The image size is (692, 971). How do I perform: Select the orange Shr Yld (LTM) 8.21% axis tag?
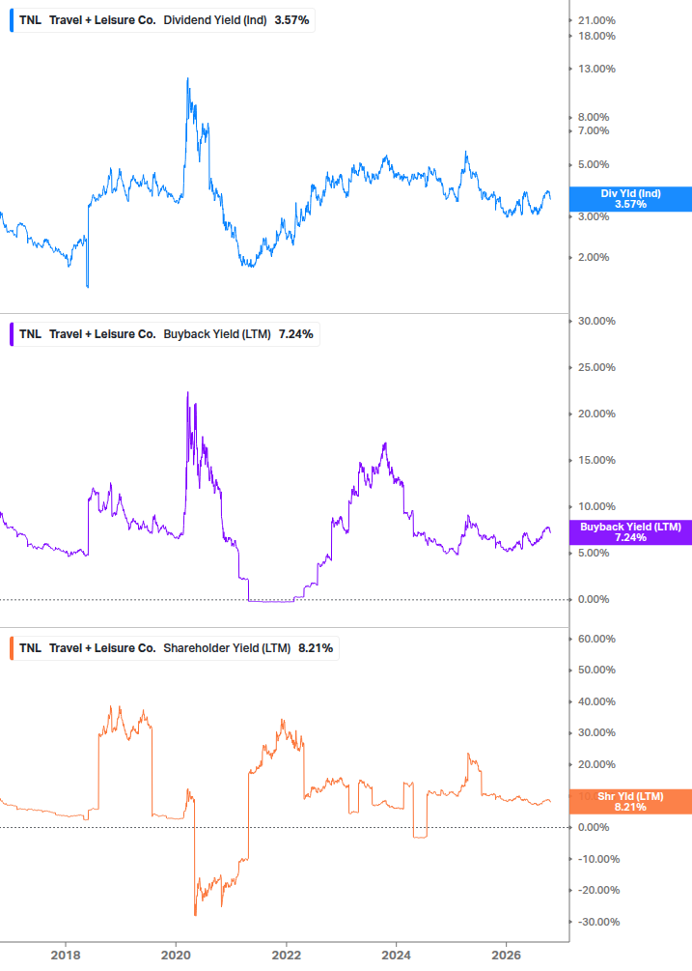point(630,801)
